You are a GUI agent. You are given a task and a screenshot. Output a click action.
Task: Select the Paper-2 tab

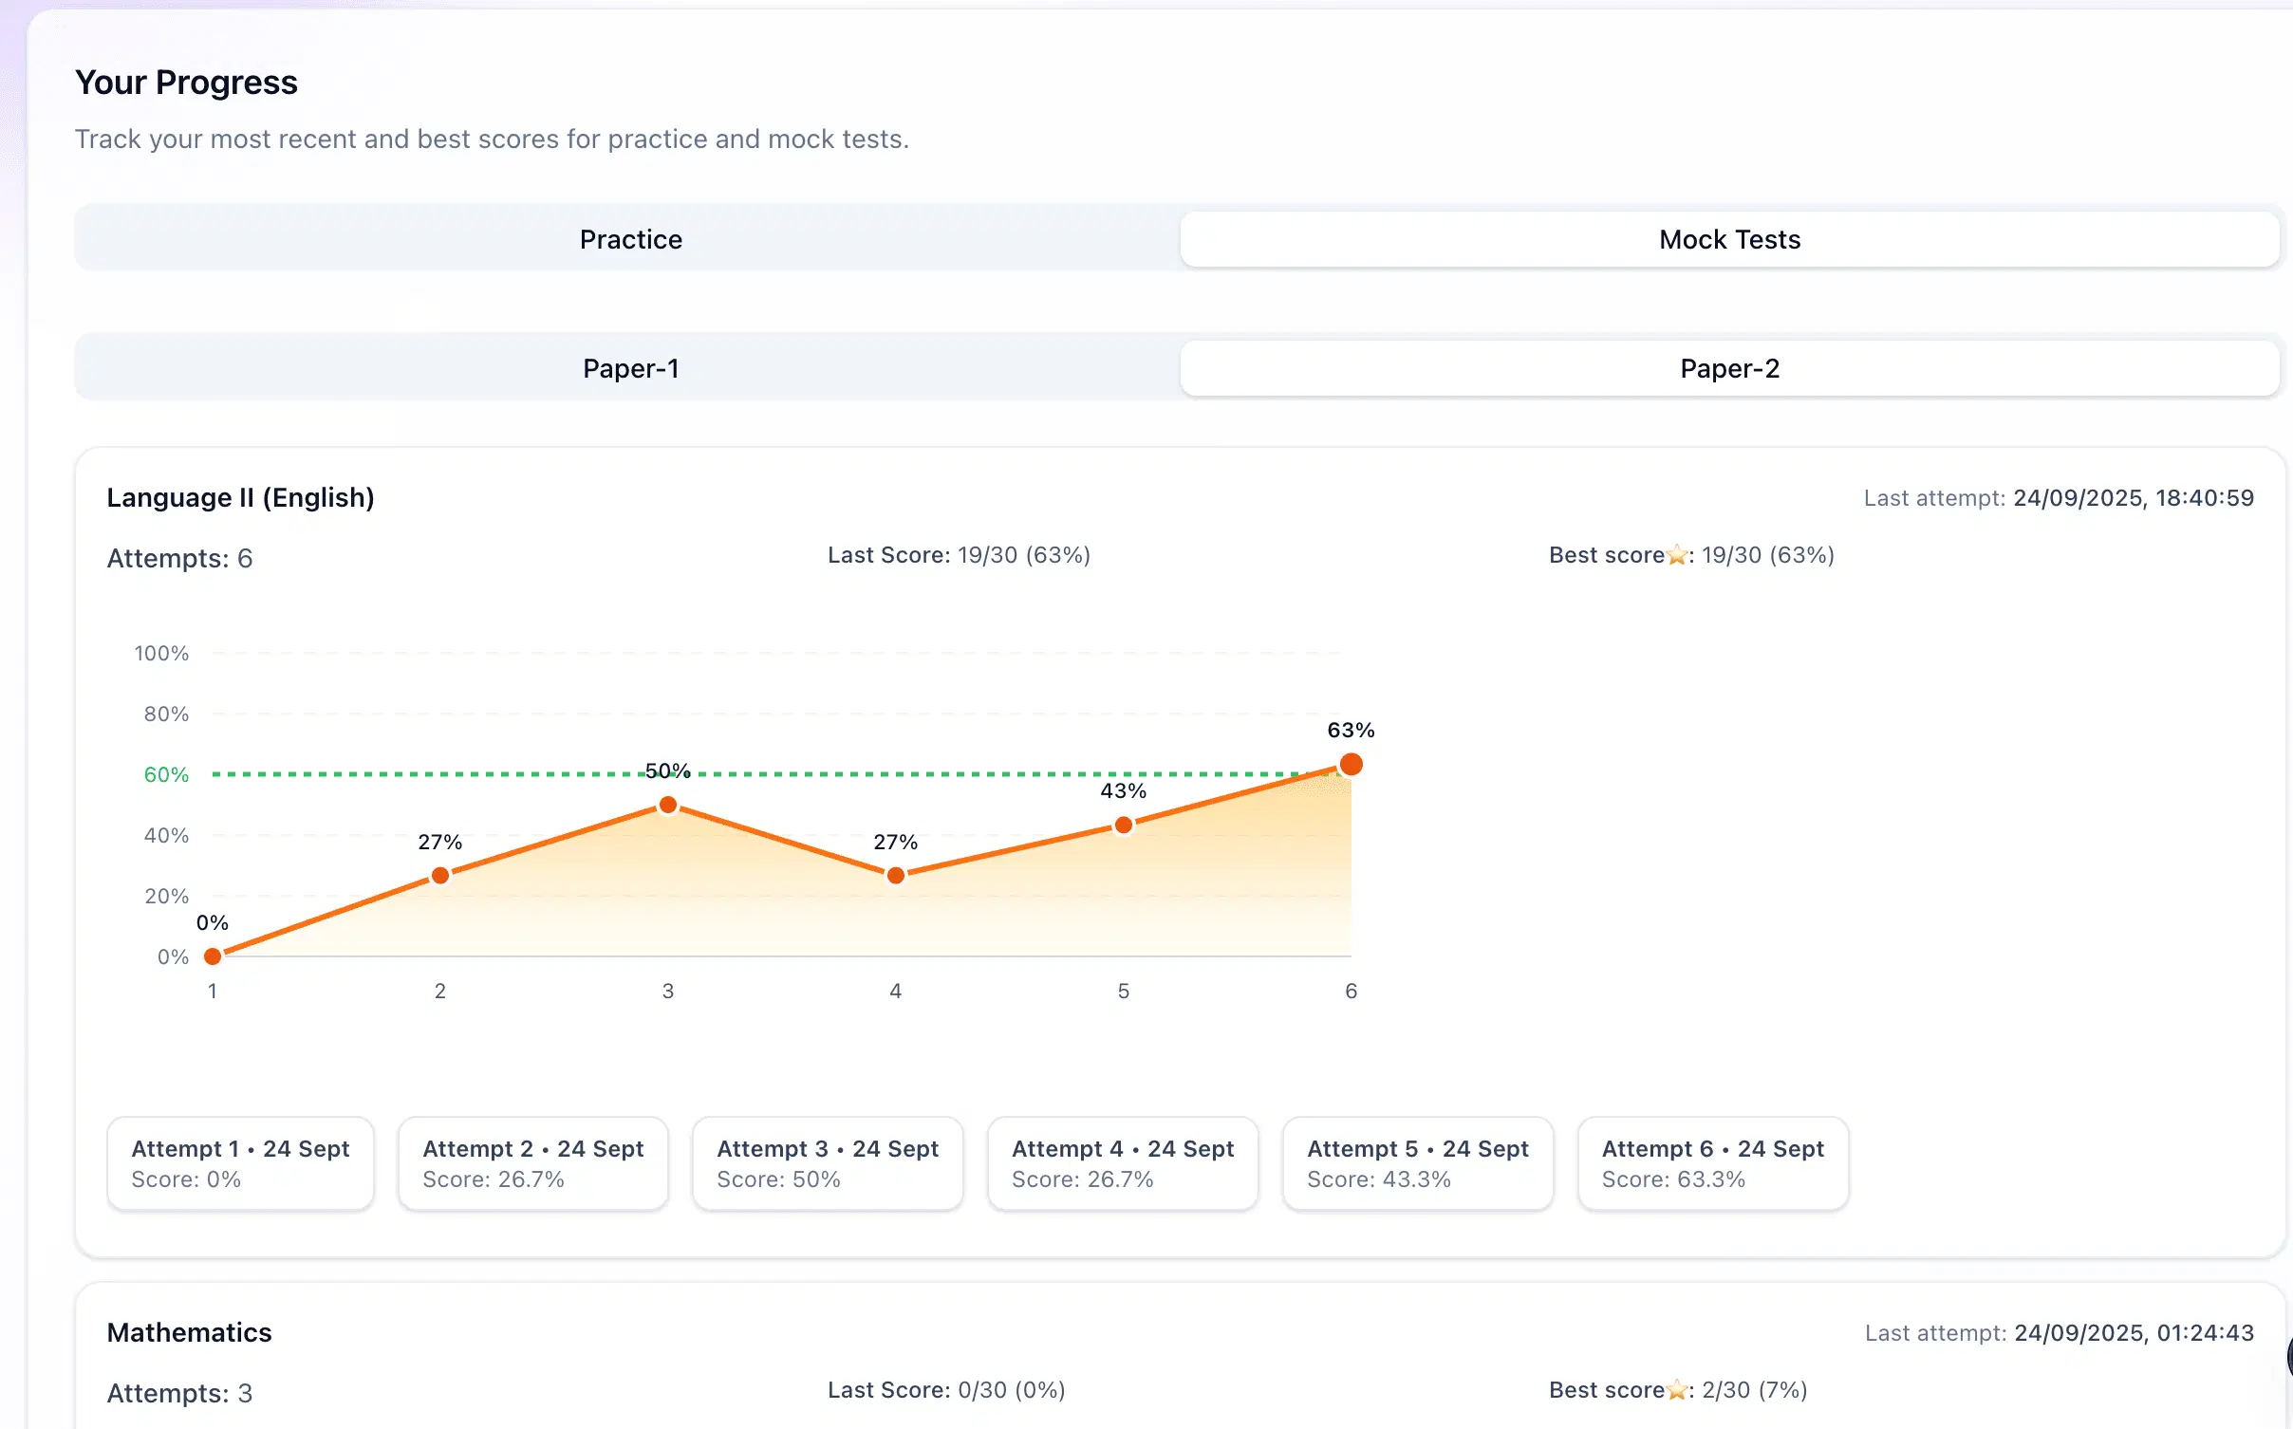(1728, 368)
